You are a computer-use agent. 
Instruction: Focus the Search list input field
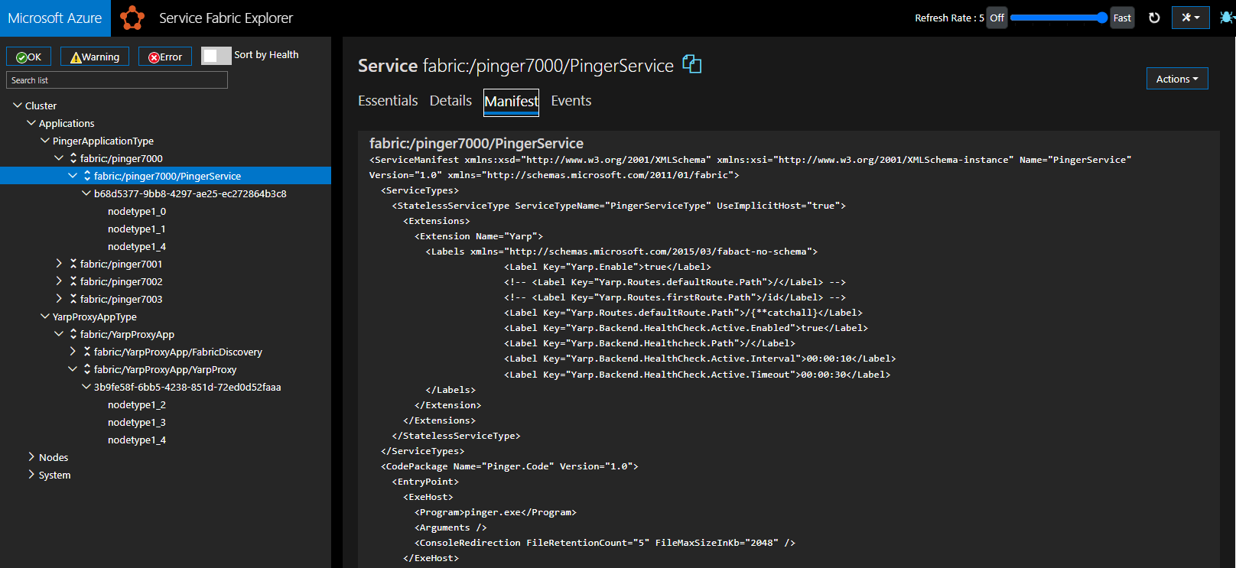(117, 80)
